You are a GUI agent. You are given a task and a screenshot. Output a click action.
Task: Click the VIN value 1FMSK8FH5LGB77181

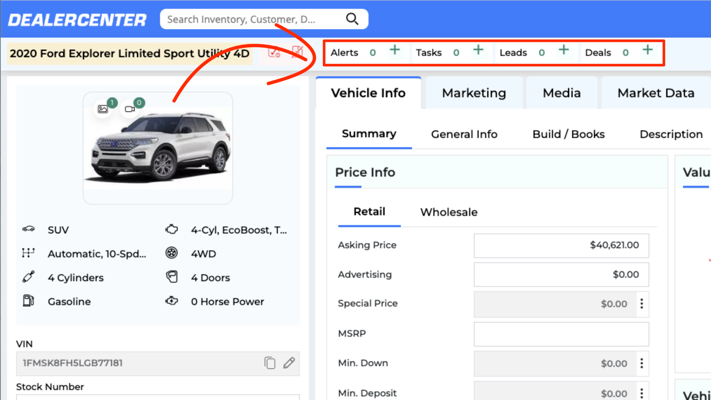coord(73,363)
